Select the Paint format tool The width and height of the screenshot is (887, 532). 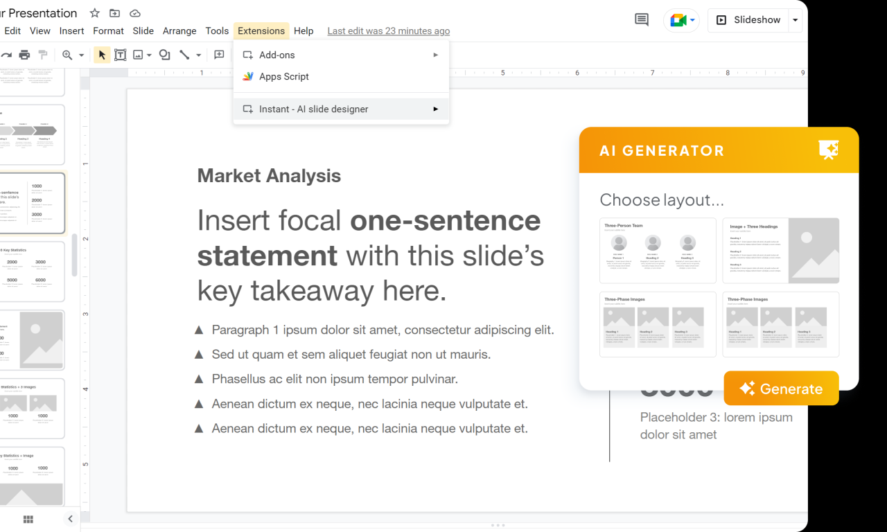pyautogui.click(x=42, y=54)
